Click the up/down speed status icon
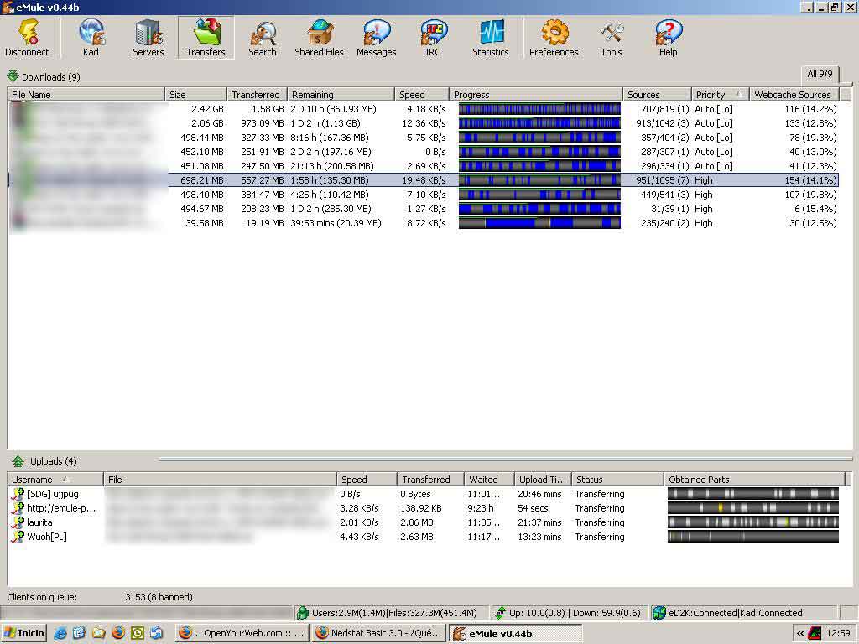 coord(500,613)
